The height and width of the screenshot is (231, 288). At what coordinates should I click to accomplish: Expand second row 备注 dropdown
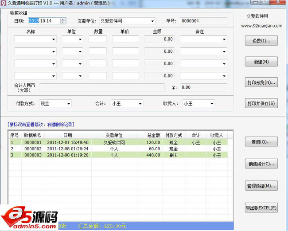pos(224,51)
